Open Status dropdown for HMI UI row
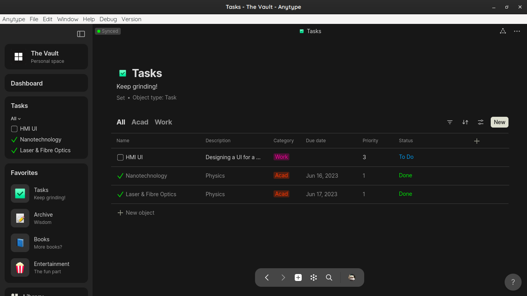Screen dimensions: 527x296 coord(406,157)
